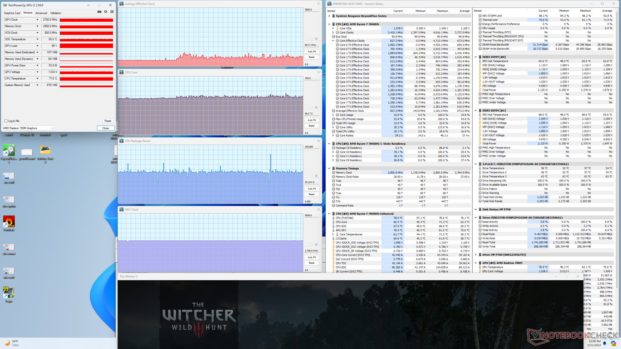This screenshot has height=349, width=621.
Task: Open the GPU-Z hamburger menu icon
Action: click(x=112, y=12)
